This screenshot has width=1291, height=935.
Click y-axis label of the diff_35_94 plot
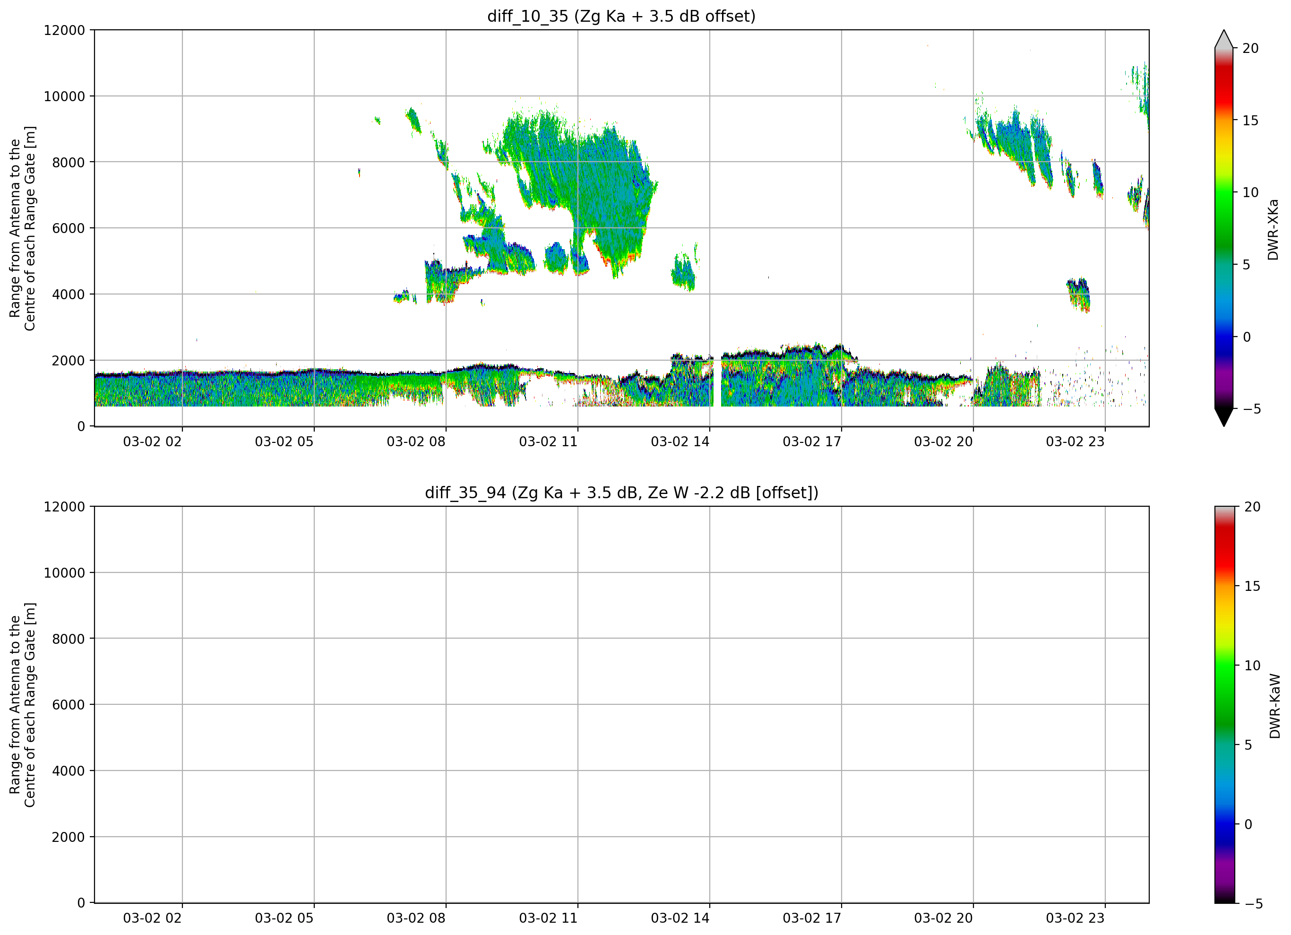tap(23, 705)
